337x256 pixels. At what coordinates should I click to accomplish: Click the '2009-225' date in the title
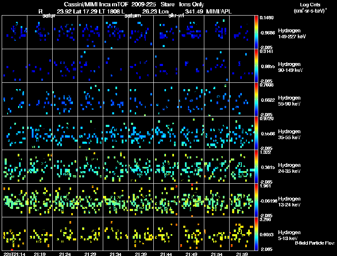click(x=143, y=4)
